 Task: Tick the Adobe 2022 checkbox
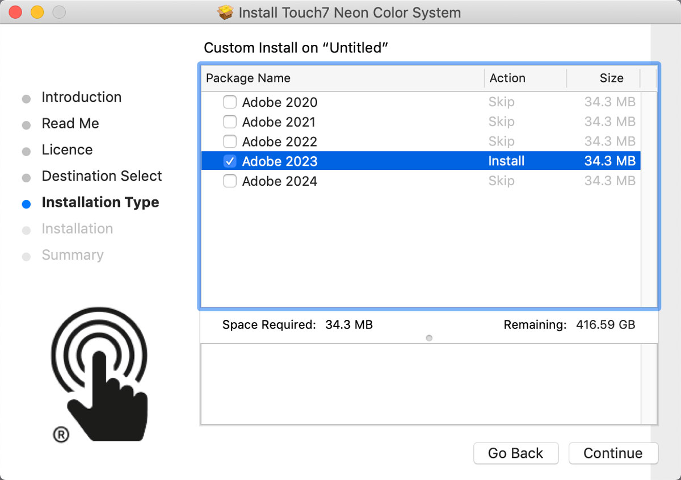230,141
